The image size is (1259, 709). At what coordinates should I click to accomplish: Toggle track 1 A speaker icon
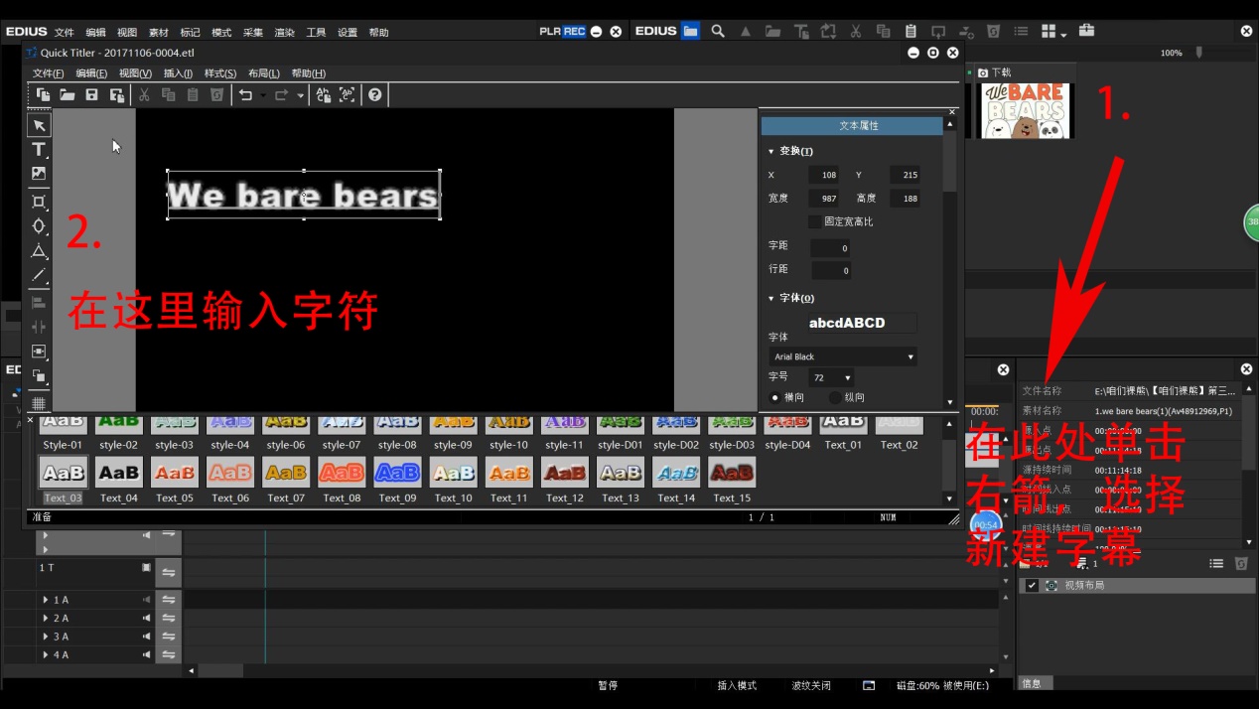point(147,600)
